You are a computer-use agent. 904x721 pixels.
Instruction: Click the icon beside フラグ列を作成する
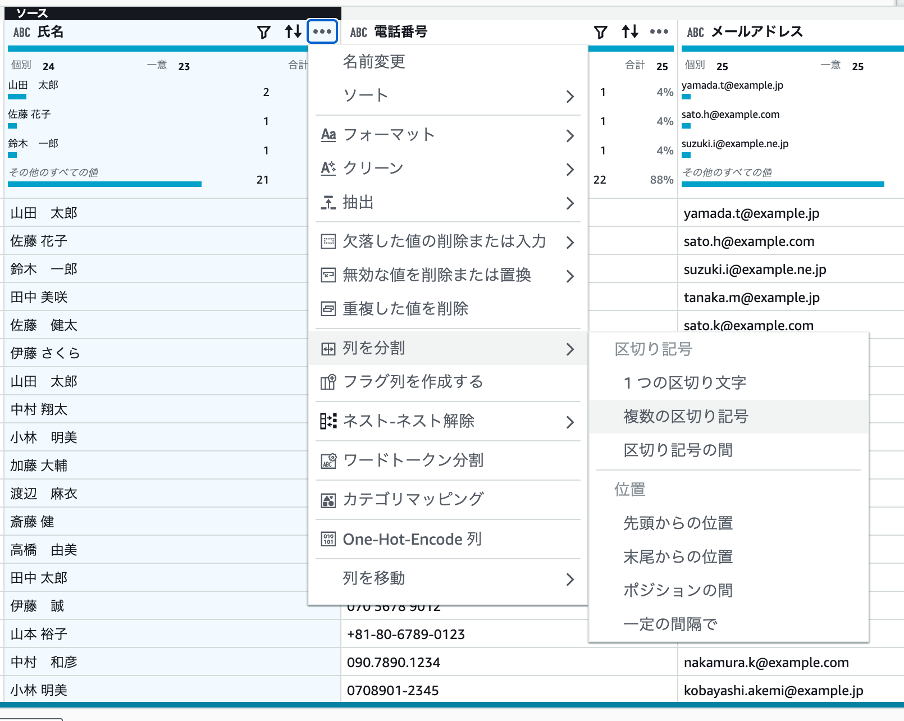pyautogui.click(x=328, y=382)
